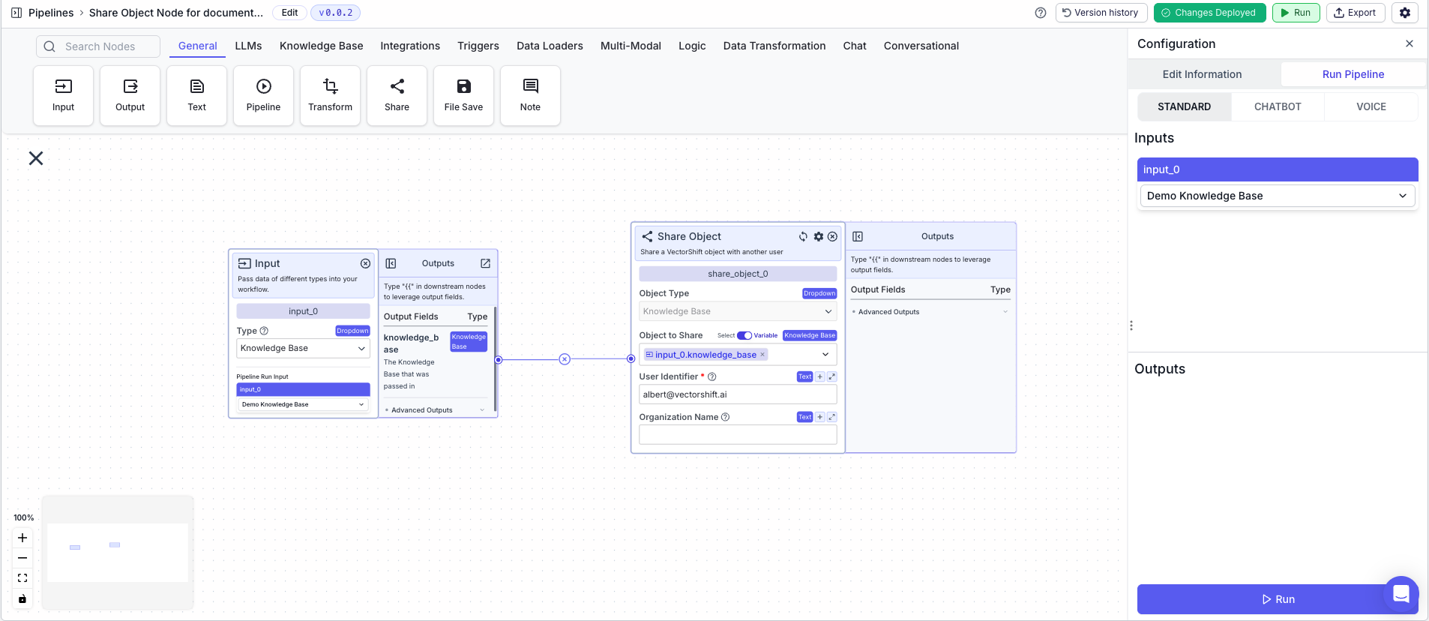Open the chat support bubble

coord(1401,594)
